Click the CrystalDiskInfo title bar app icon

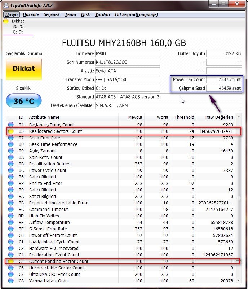click(x=6, y=5)
